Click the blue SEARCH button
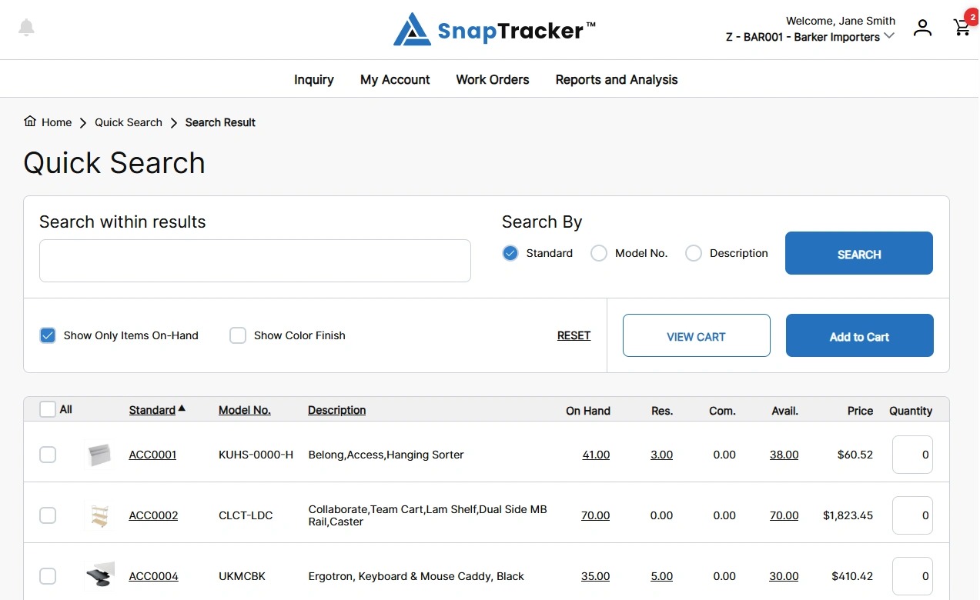 [859, 253]
